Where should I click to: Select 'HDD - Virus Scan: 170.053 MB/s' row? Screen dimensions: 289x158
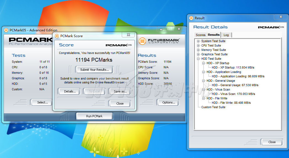pos(233,94)
